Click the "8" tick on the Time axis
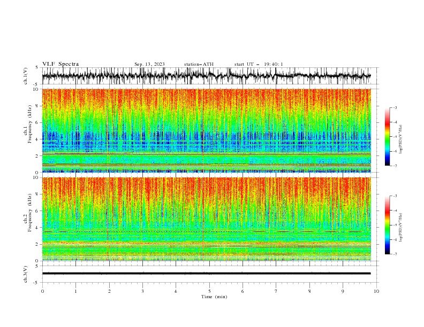424x327 pixels. coord(309,291)
